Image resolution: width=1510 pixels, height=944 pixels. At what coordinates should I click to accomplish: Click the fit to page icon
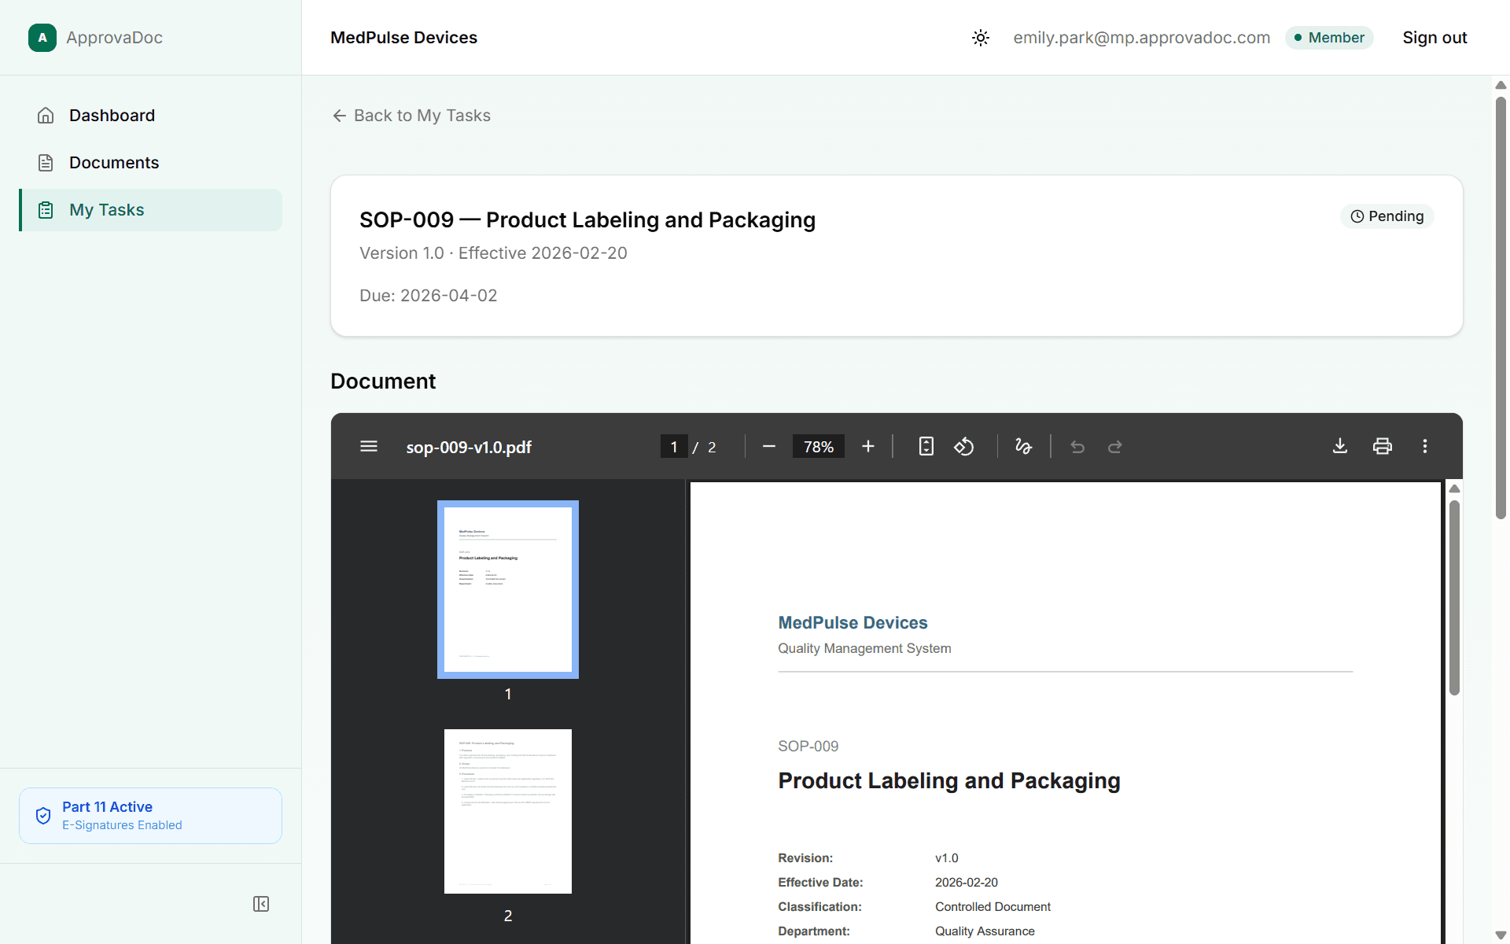(926, 447)
